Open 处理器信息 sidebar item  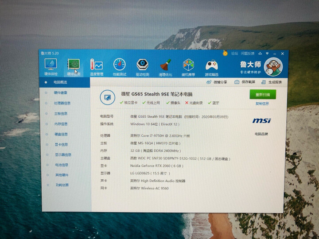pyautogui.click(x=62, y=103)
